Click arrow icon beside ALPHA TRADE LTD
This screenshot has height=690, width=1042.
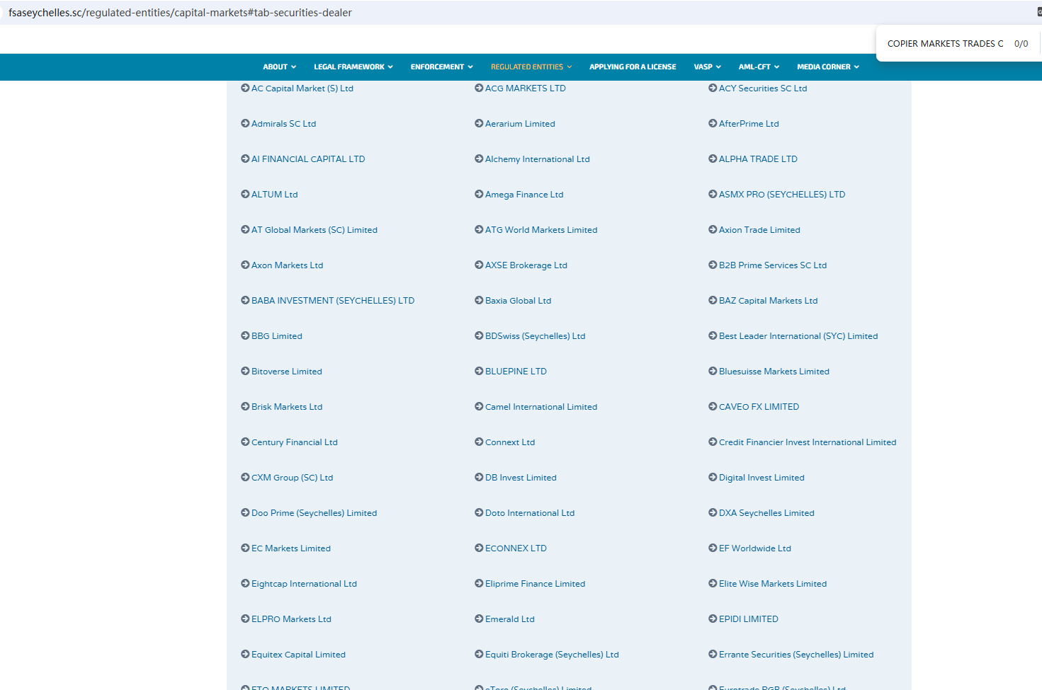click(713, 159)
